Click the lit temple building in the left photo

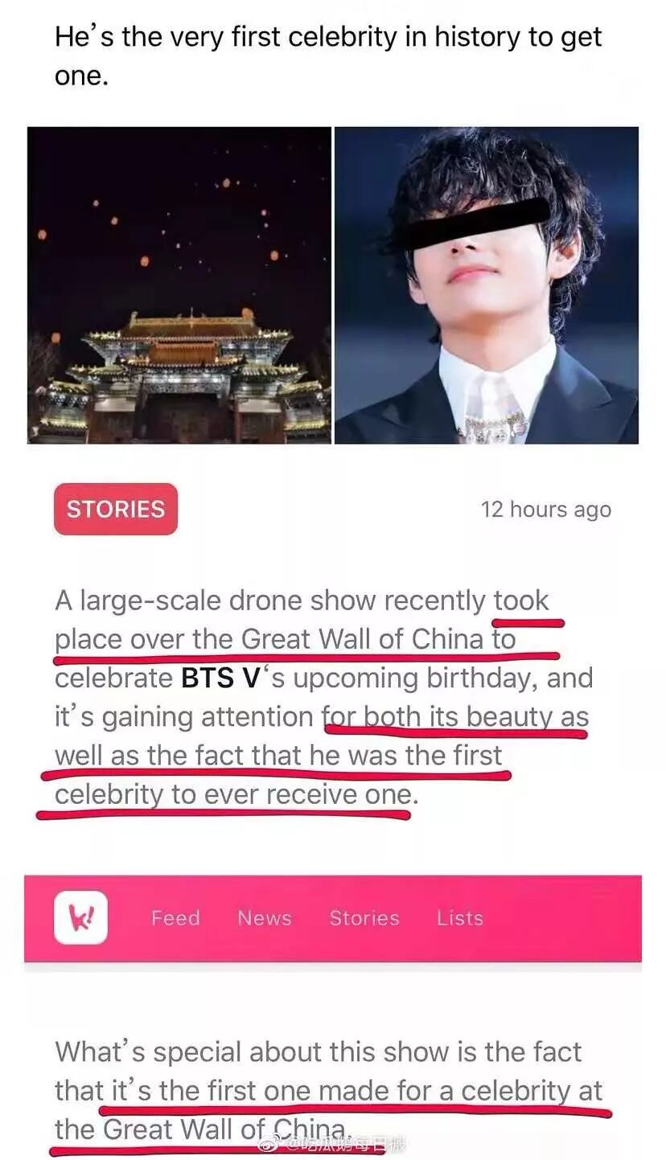(x=185, y=374)
